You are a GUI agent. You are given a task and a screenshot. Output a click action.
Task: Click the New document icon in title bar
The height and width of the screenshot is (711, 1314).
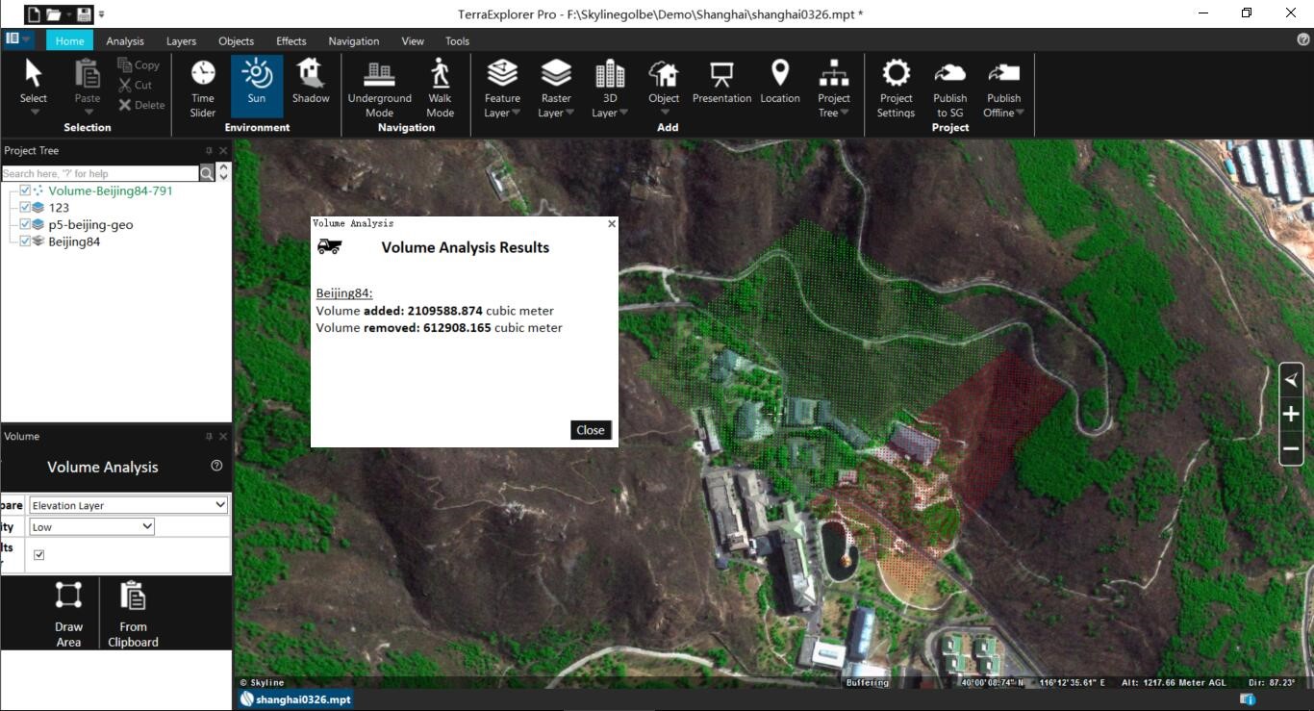coord(33,14)
